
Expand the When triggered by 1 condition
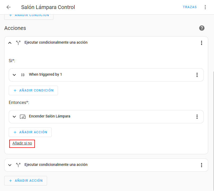point(14,75)
